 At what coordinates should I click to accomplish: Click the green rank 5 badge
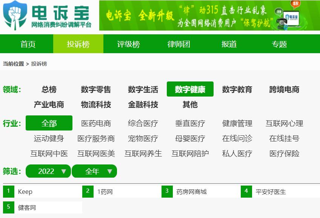coord(8,207)
